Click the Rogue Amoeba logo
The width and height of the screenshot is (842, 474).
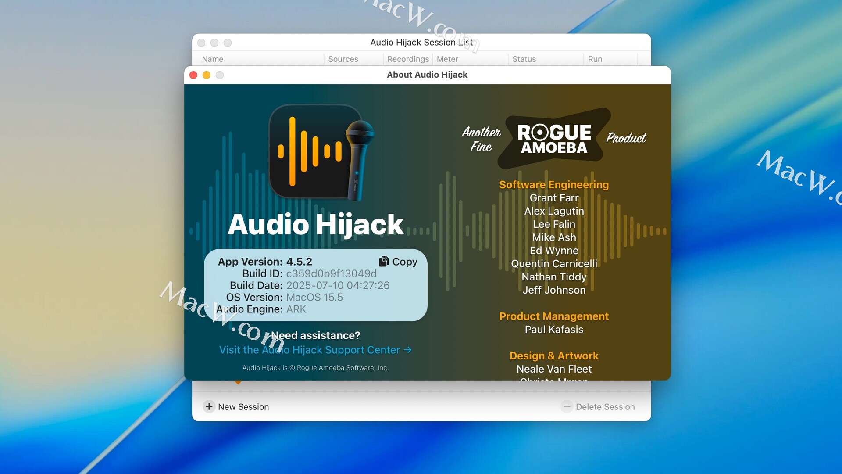(x=554, y=139)
